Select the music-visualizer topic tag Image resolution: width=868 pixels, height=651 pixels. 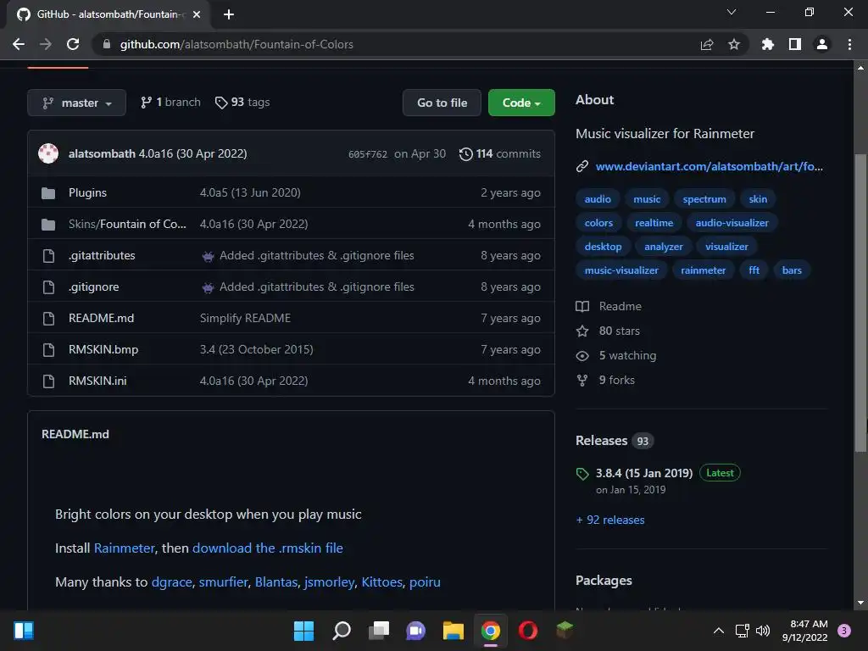(621, 270)
